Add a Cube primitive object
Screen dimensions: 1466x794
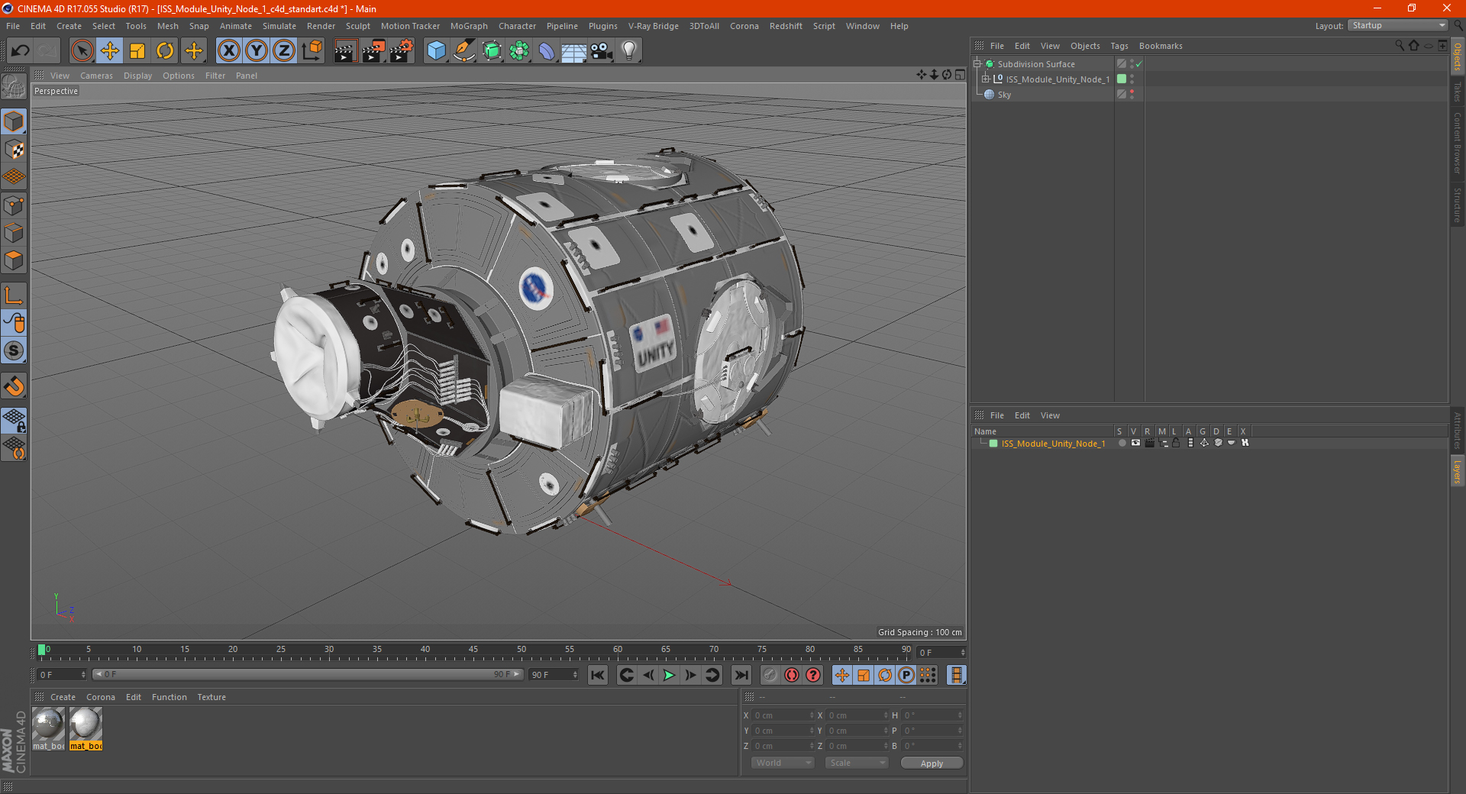coord(436,51)
